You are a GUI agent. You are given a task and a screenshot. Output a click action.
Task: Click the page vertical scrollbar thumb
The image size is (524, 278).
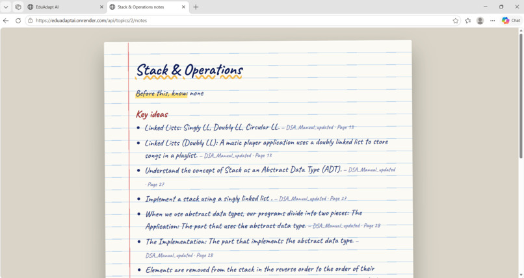[x=521, y=95]
